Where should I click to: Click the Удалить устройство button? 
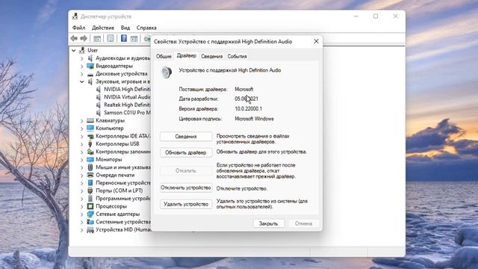point(186,204)
